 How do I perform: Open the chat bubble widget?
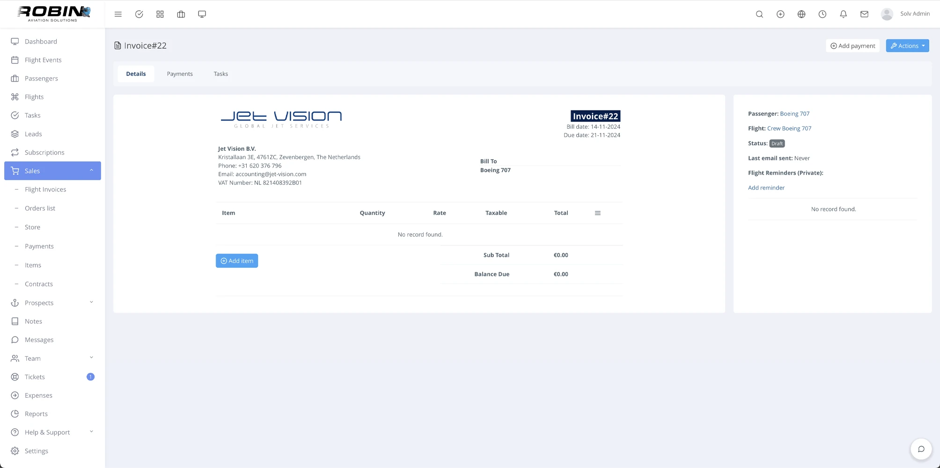(x=921, y=449)
